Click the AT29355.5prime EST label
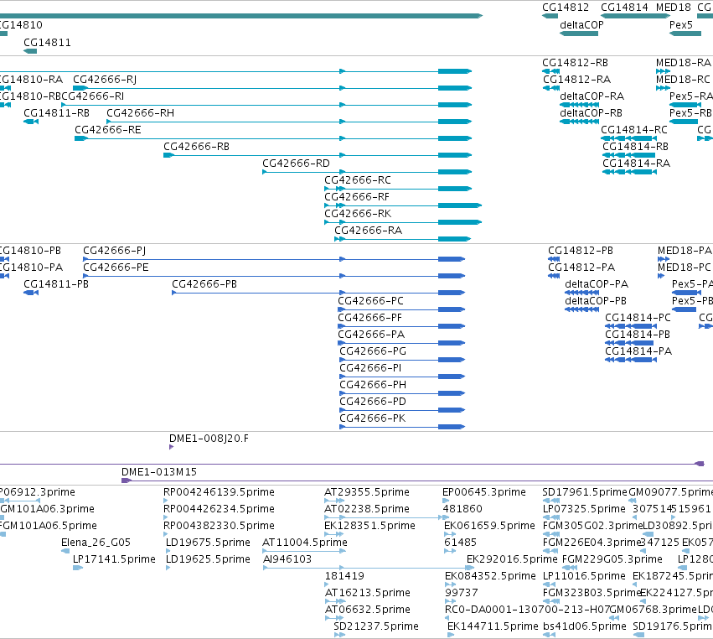 tap(366, 492)
